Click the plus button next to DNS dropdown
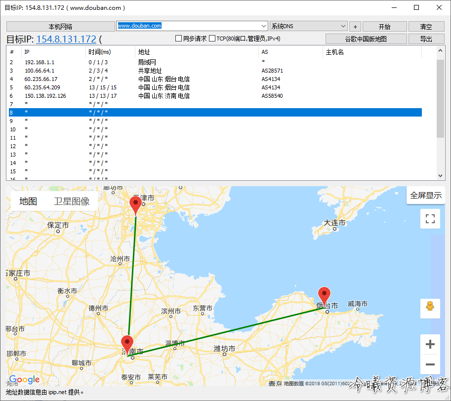 [x=355, y=27]
